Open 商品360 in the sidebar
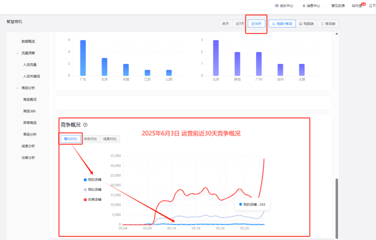This screenshot has height=240, width=376. click(x=29, y=111)
